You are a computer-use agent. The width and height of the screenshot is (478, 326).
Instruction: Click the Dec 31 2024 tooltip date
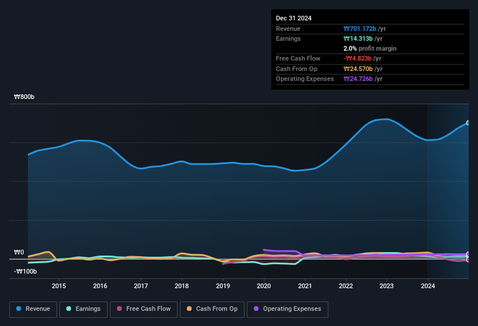pyautogui.click(x=293, y=18)
